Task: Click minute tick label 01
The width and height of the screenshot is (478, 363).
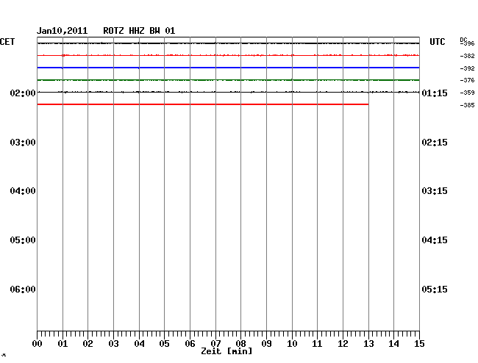Action: (x=63, y=344)
